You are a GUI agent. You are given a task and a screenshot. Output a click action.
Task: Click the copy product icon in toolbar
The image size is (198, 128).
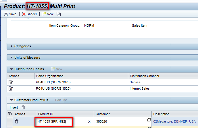click(x=59, y=14)
